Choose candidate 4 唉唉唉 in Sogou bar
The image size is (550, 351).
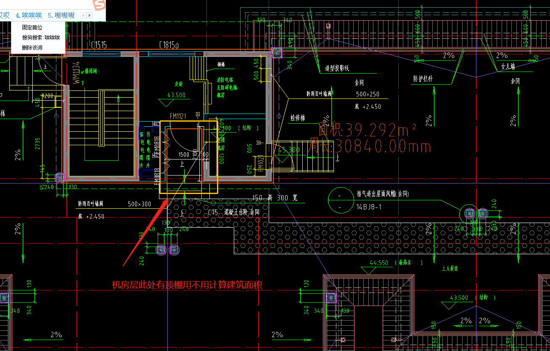pos(29,16)
